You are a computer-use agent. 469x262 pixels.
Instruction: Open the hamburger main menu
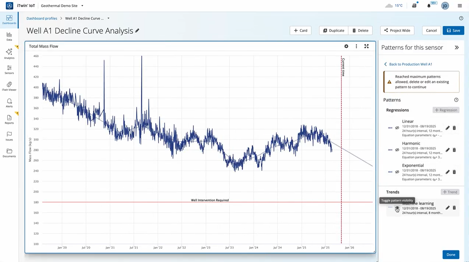460,6
